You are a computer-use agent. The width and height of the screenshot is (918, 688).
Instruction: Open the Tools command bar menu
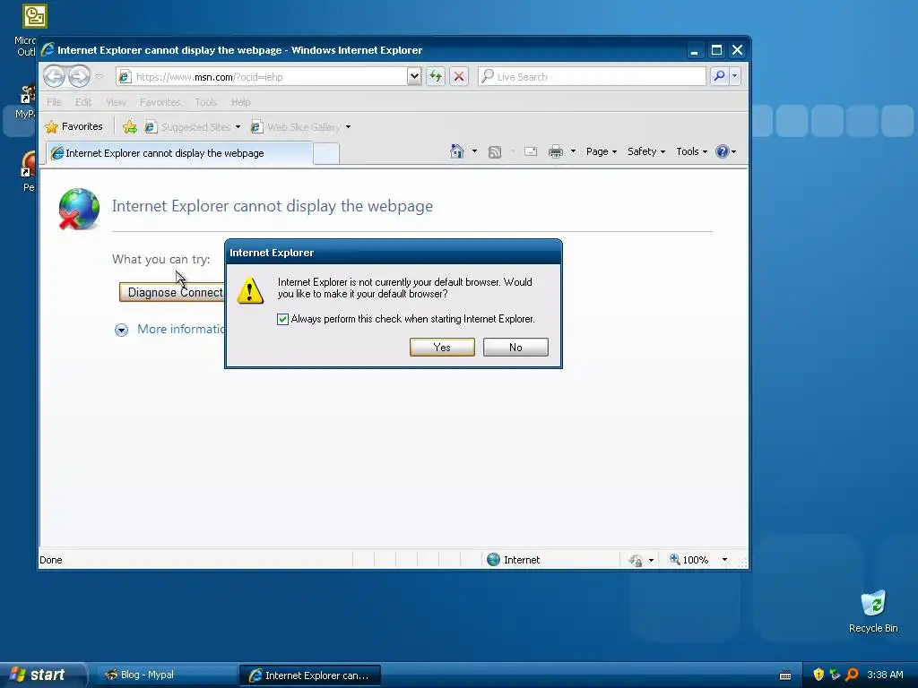pyautogui.click(x=691, y=151)
